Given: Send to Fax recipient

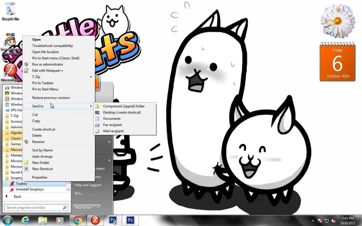Looking at the screenshot, I should click(x=125, y=125).
